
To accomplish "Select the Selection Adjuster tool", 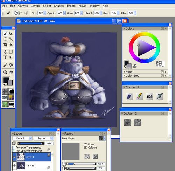I will point(11,45).
